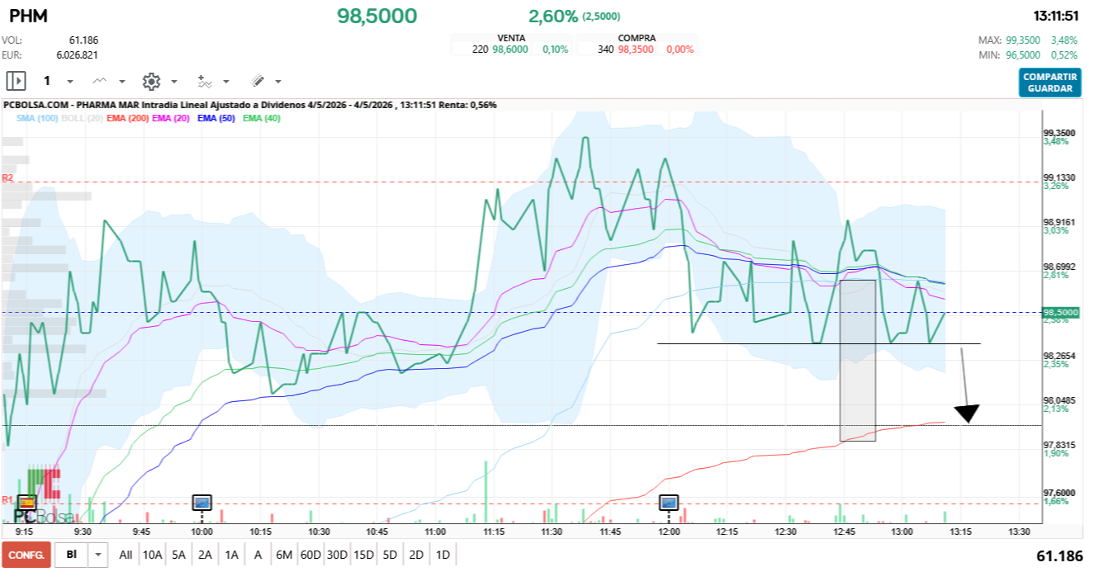Open the event marker at 10:00

coord(202,502)
